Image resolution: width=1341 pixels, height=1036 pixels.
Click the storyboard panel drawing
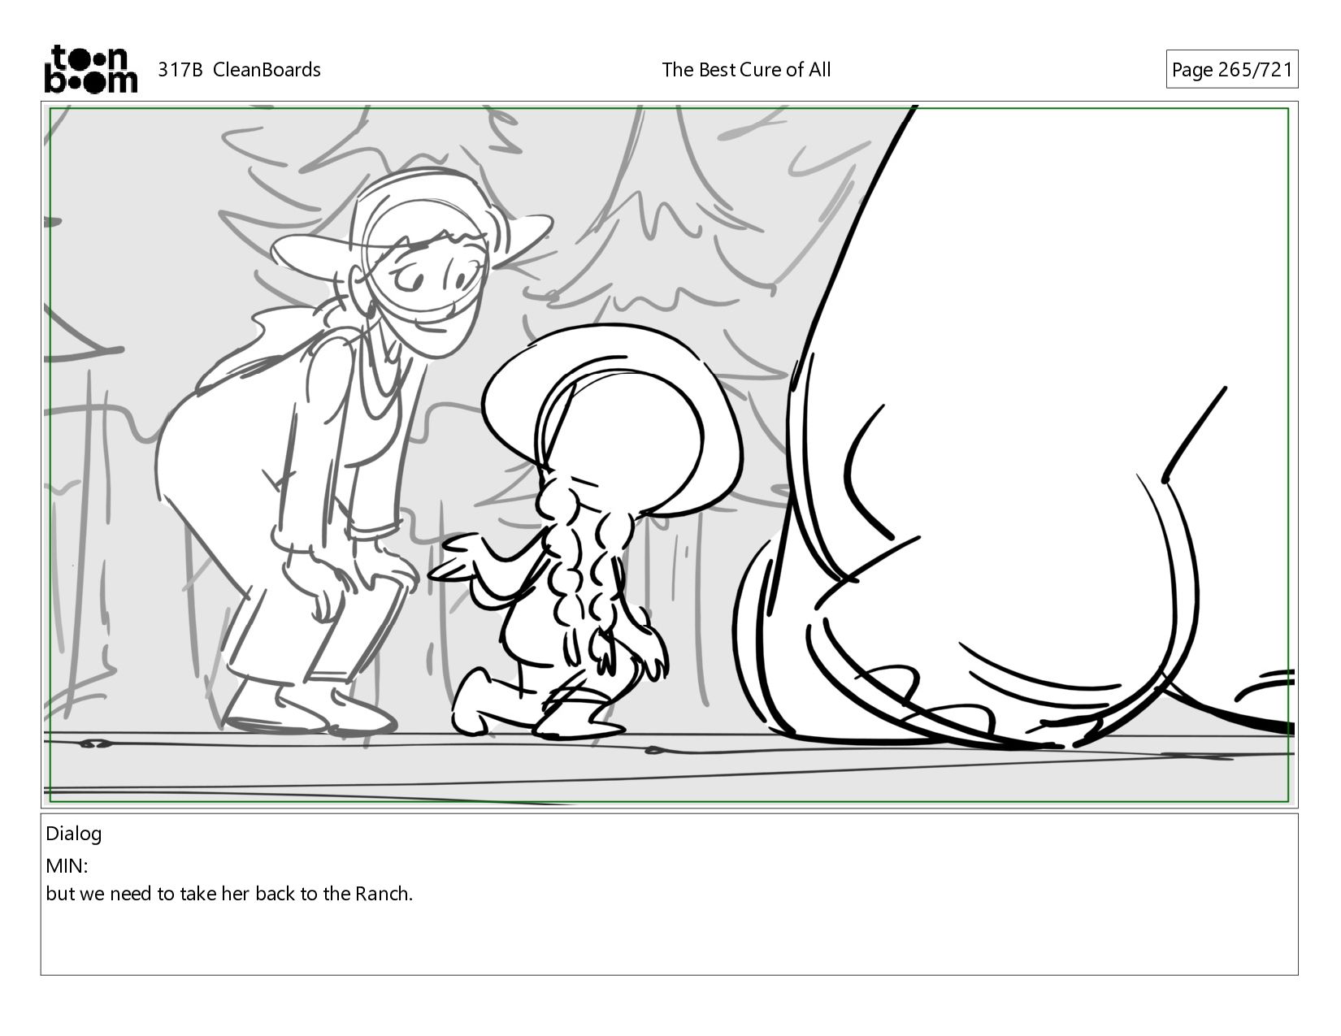coord(669,455)
